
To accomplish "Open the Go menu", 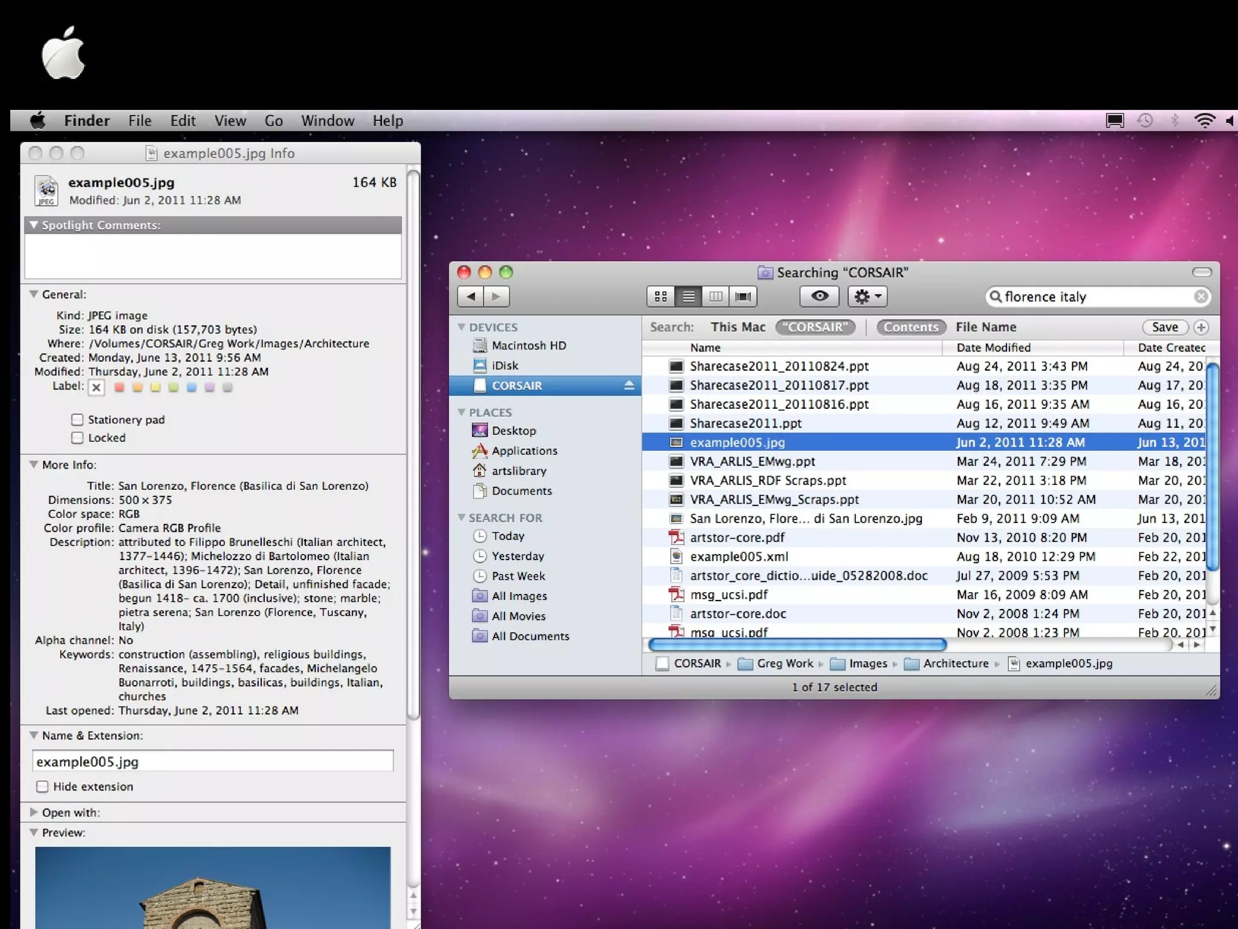I will click(x=273, y=121).
